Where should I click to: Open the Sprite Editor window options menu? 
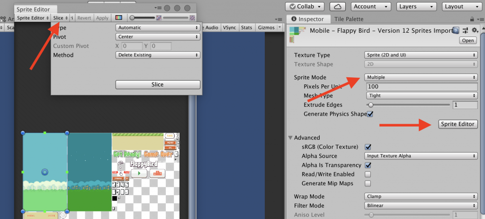pos(157,9)
